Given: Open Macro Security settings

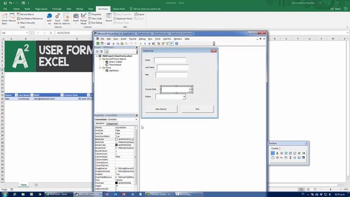Looking at the screenshot, I should coord(26,23).
